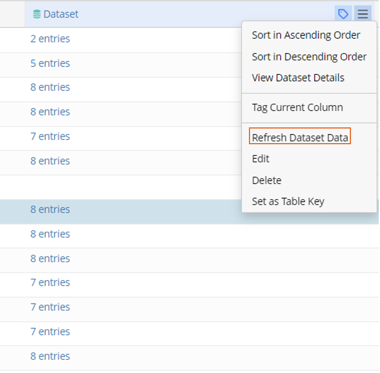Image resolution: width=380 pixels, height=373 pixels.
Task: Choose Sort in Descending Order
Action: point(309,57)
